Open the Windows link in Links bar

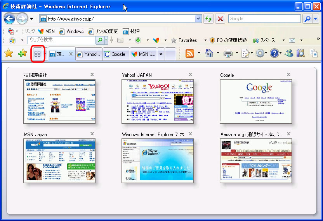(71, 31)
